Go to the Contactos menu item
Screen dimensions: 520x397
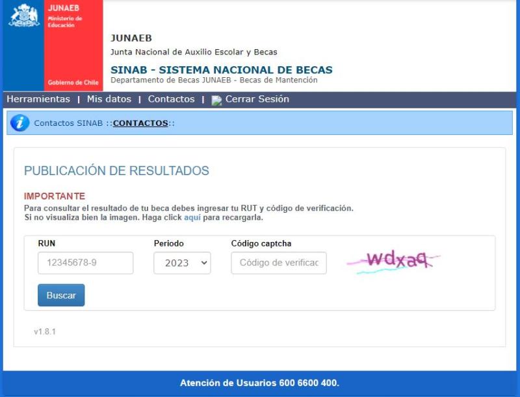coord(171,99)
